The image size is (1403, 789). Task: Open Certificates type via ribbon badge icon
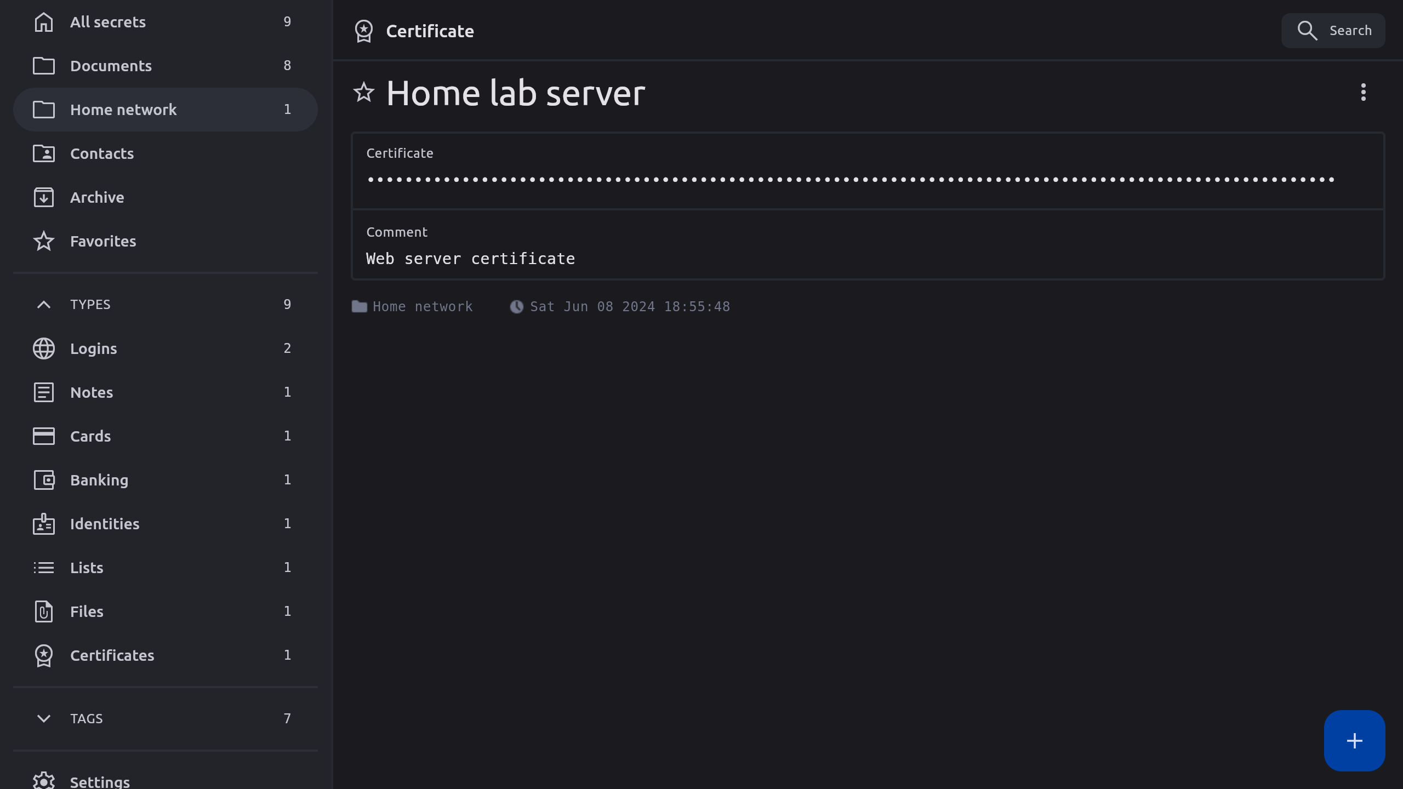click(44, 655)
